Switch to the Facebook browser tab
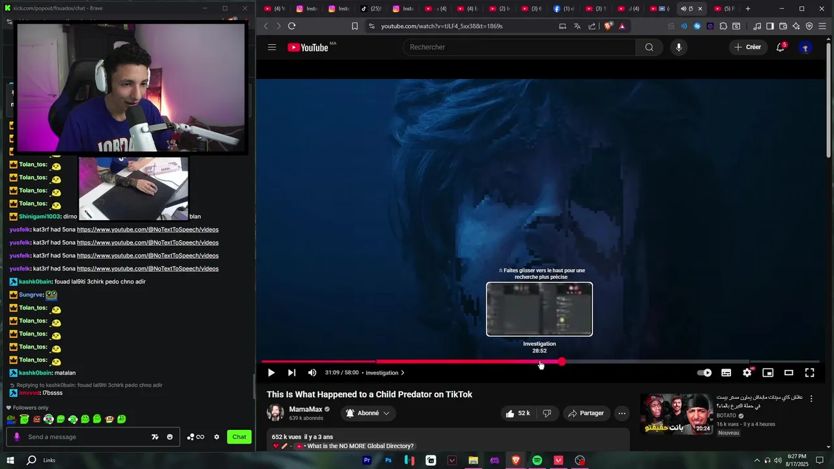Viewport: 834px width, 469px height. pyautogui.click(x=564, y=8)
